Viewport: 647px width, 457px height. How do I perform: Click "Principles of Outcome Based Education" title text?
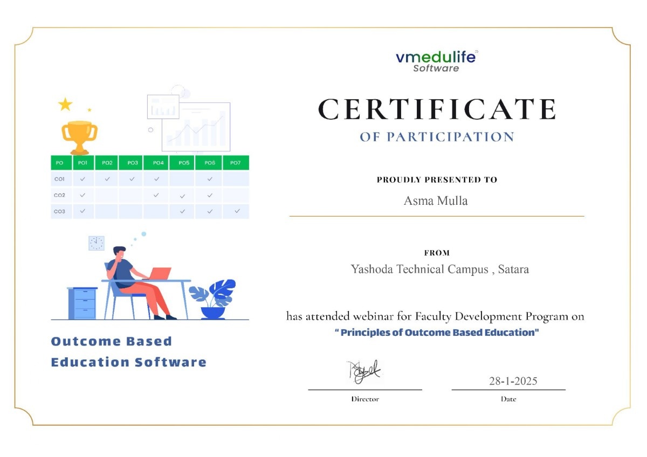(437, 333)
